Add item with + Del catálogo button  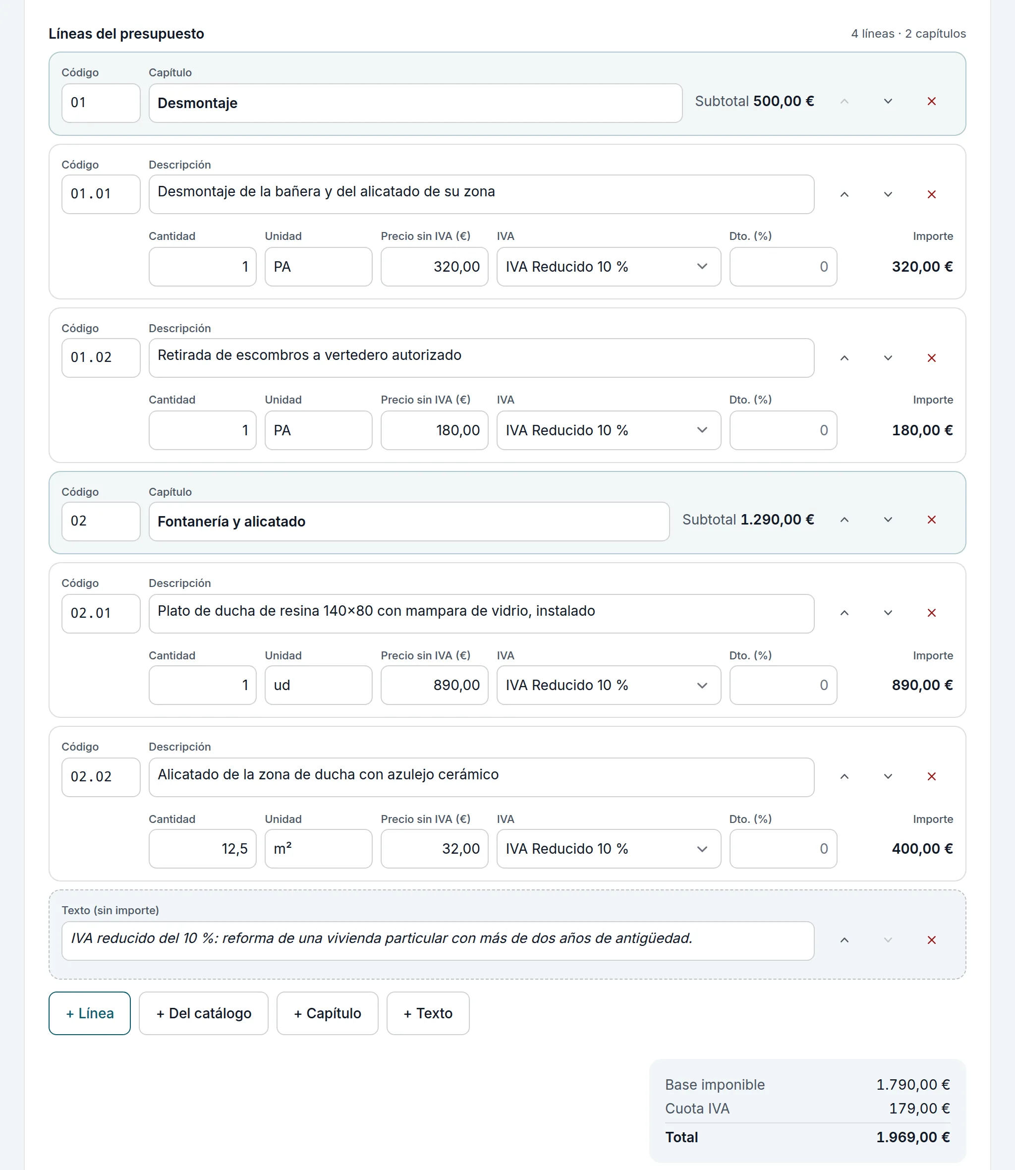coord(203,1013)
